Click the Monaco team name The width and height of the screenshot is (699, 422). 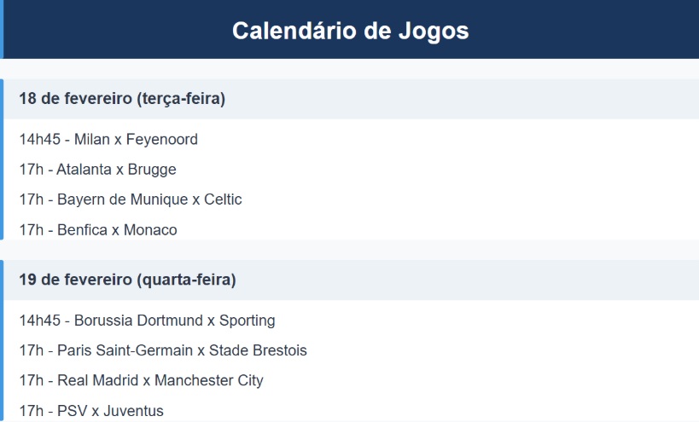(x=150, y=230)
